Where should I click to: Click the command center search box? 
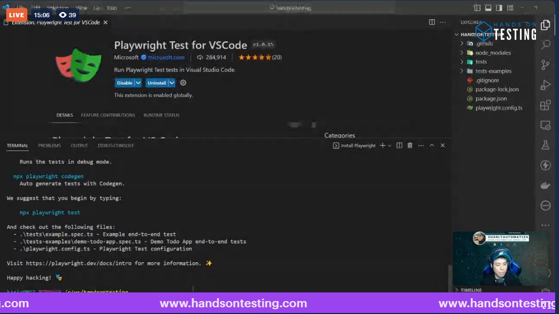pyautogui.click(x=289, y=8)
